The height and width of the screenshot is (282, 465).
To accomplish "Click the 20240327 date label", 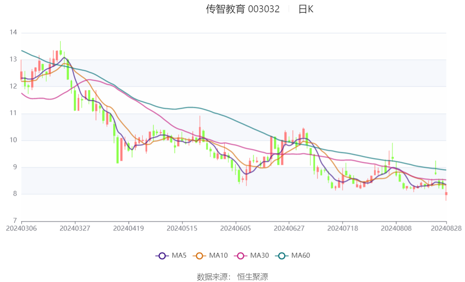I will [x=75, y=228].
